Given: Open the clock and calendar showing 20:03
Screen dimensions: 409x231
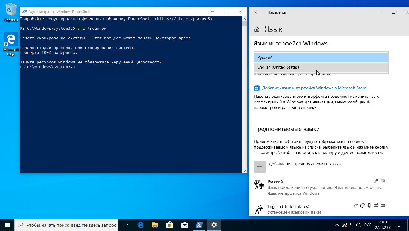Looking at the screenshot, I should coord(383,225).
